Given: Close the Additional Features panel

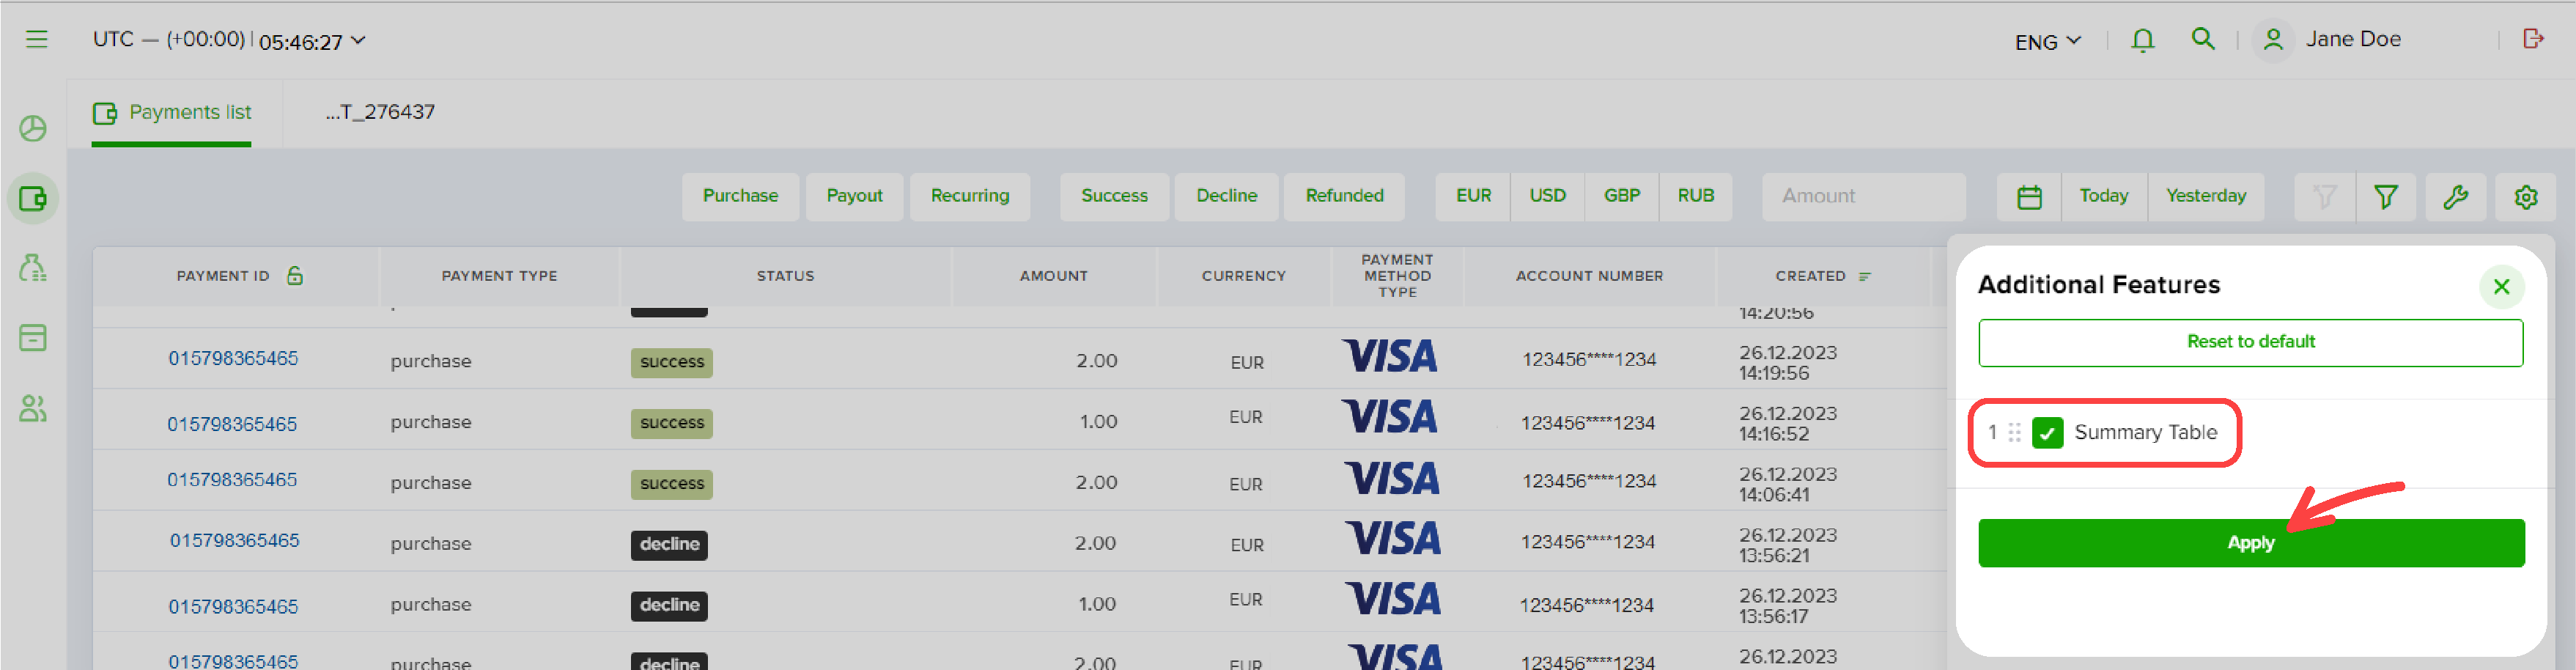Looking at the screenshot, I should pos(2501,287).
